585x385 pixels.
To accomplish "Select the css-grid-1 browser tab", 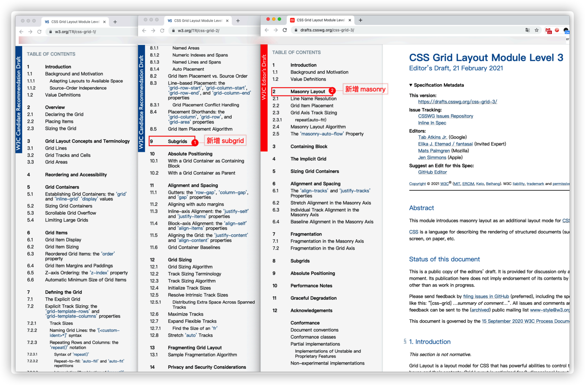I will point(75,22).
